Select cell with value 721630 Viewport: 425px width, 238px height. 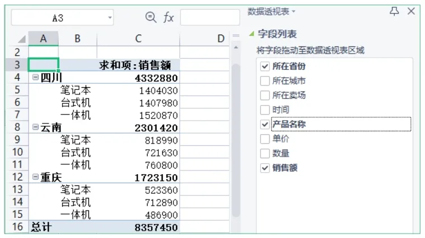138,153
